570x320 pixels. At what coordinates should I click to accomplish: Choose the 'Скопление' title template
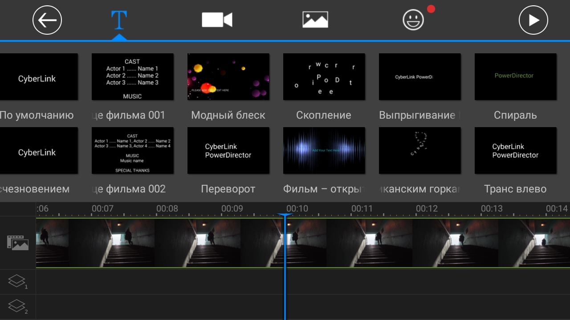[324, 77]
